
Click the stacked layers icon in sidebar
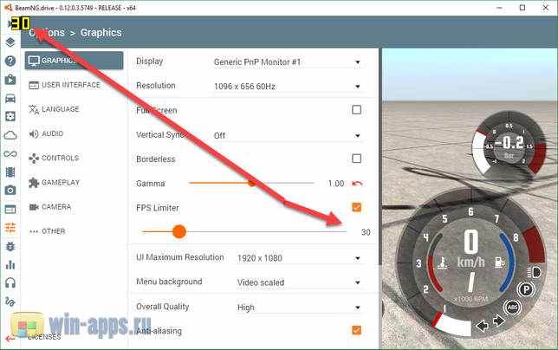(x=10, y=42)
